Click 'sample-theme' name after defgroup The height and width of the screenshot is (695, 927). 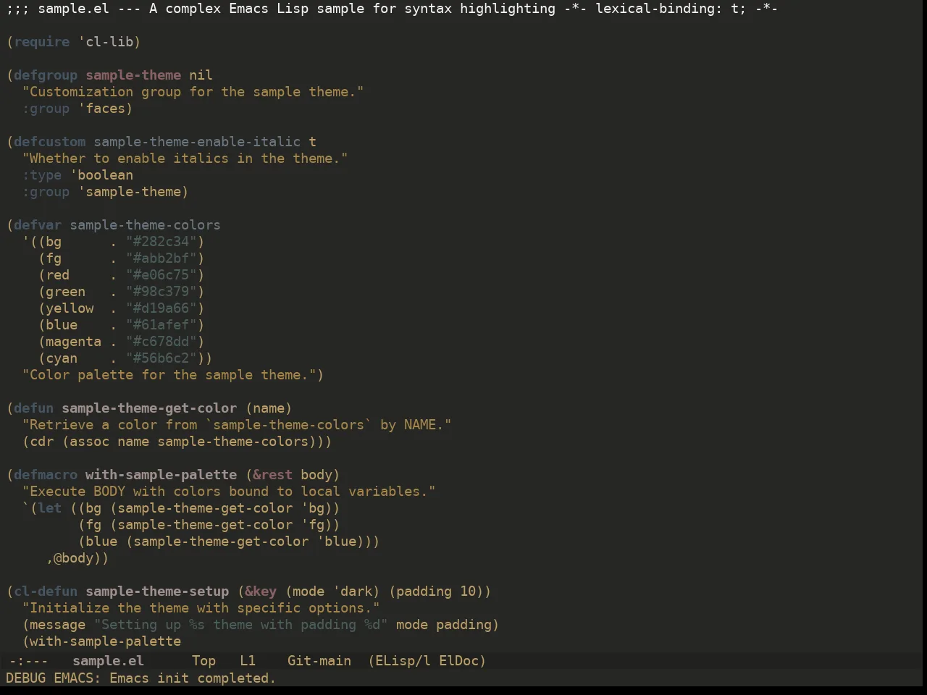(133, 75)
